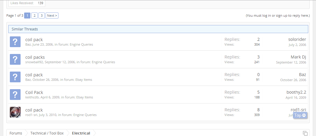Click views count 188

point(257,97)
